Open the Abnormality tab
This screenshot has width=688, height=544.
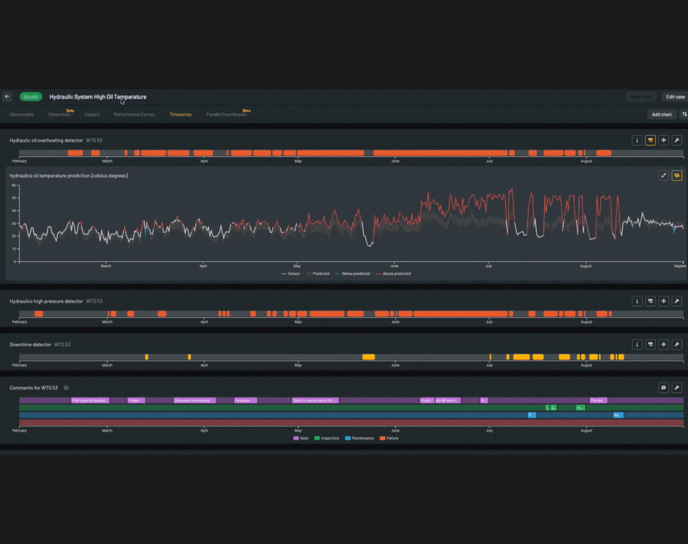point(22,114)
